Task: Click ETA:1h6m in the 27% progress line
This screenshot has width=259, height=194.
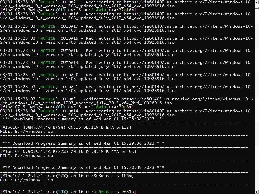Action: (121, 176)
